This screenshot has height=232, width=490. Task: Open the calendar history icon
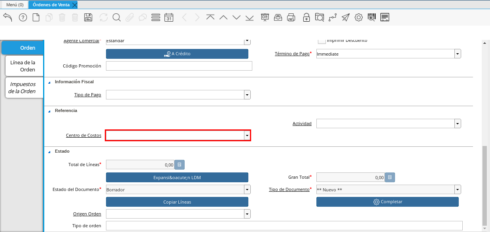(169, 17)
